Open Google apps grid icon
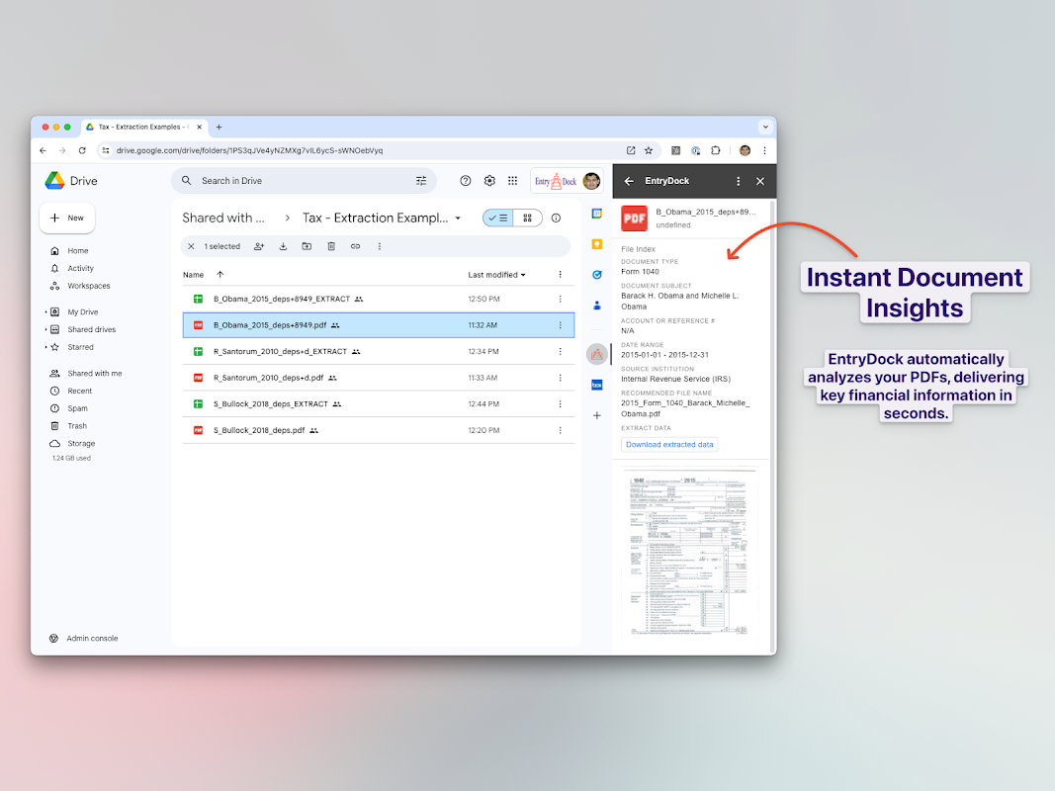This screenshot has height=791, width=1055. [513, 180]
